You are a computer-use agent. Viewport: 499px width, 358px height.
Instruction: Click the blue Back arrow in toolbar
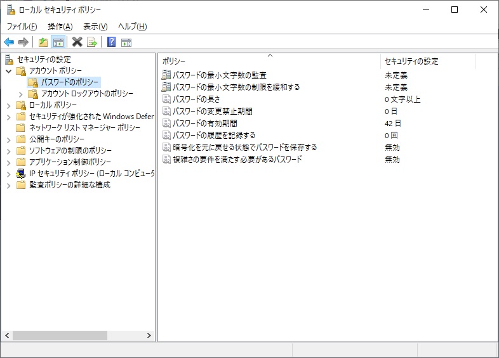(x=9, y=42)
